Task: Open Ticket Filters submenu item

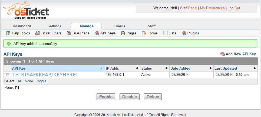Action: [x=51, y=33]
